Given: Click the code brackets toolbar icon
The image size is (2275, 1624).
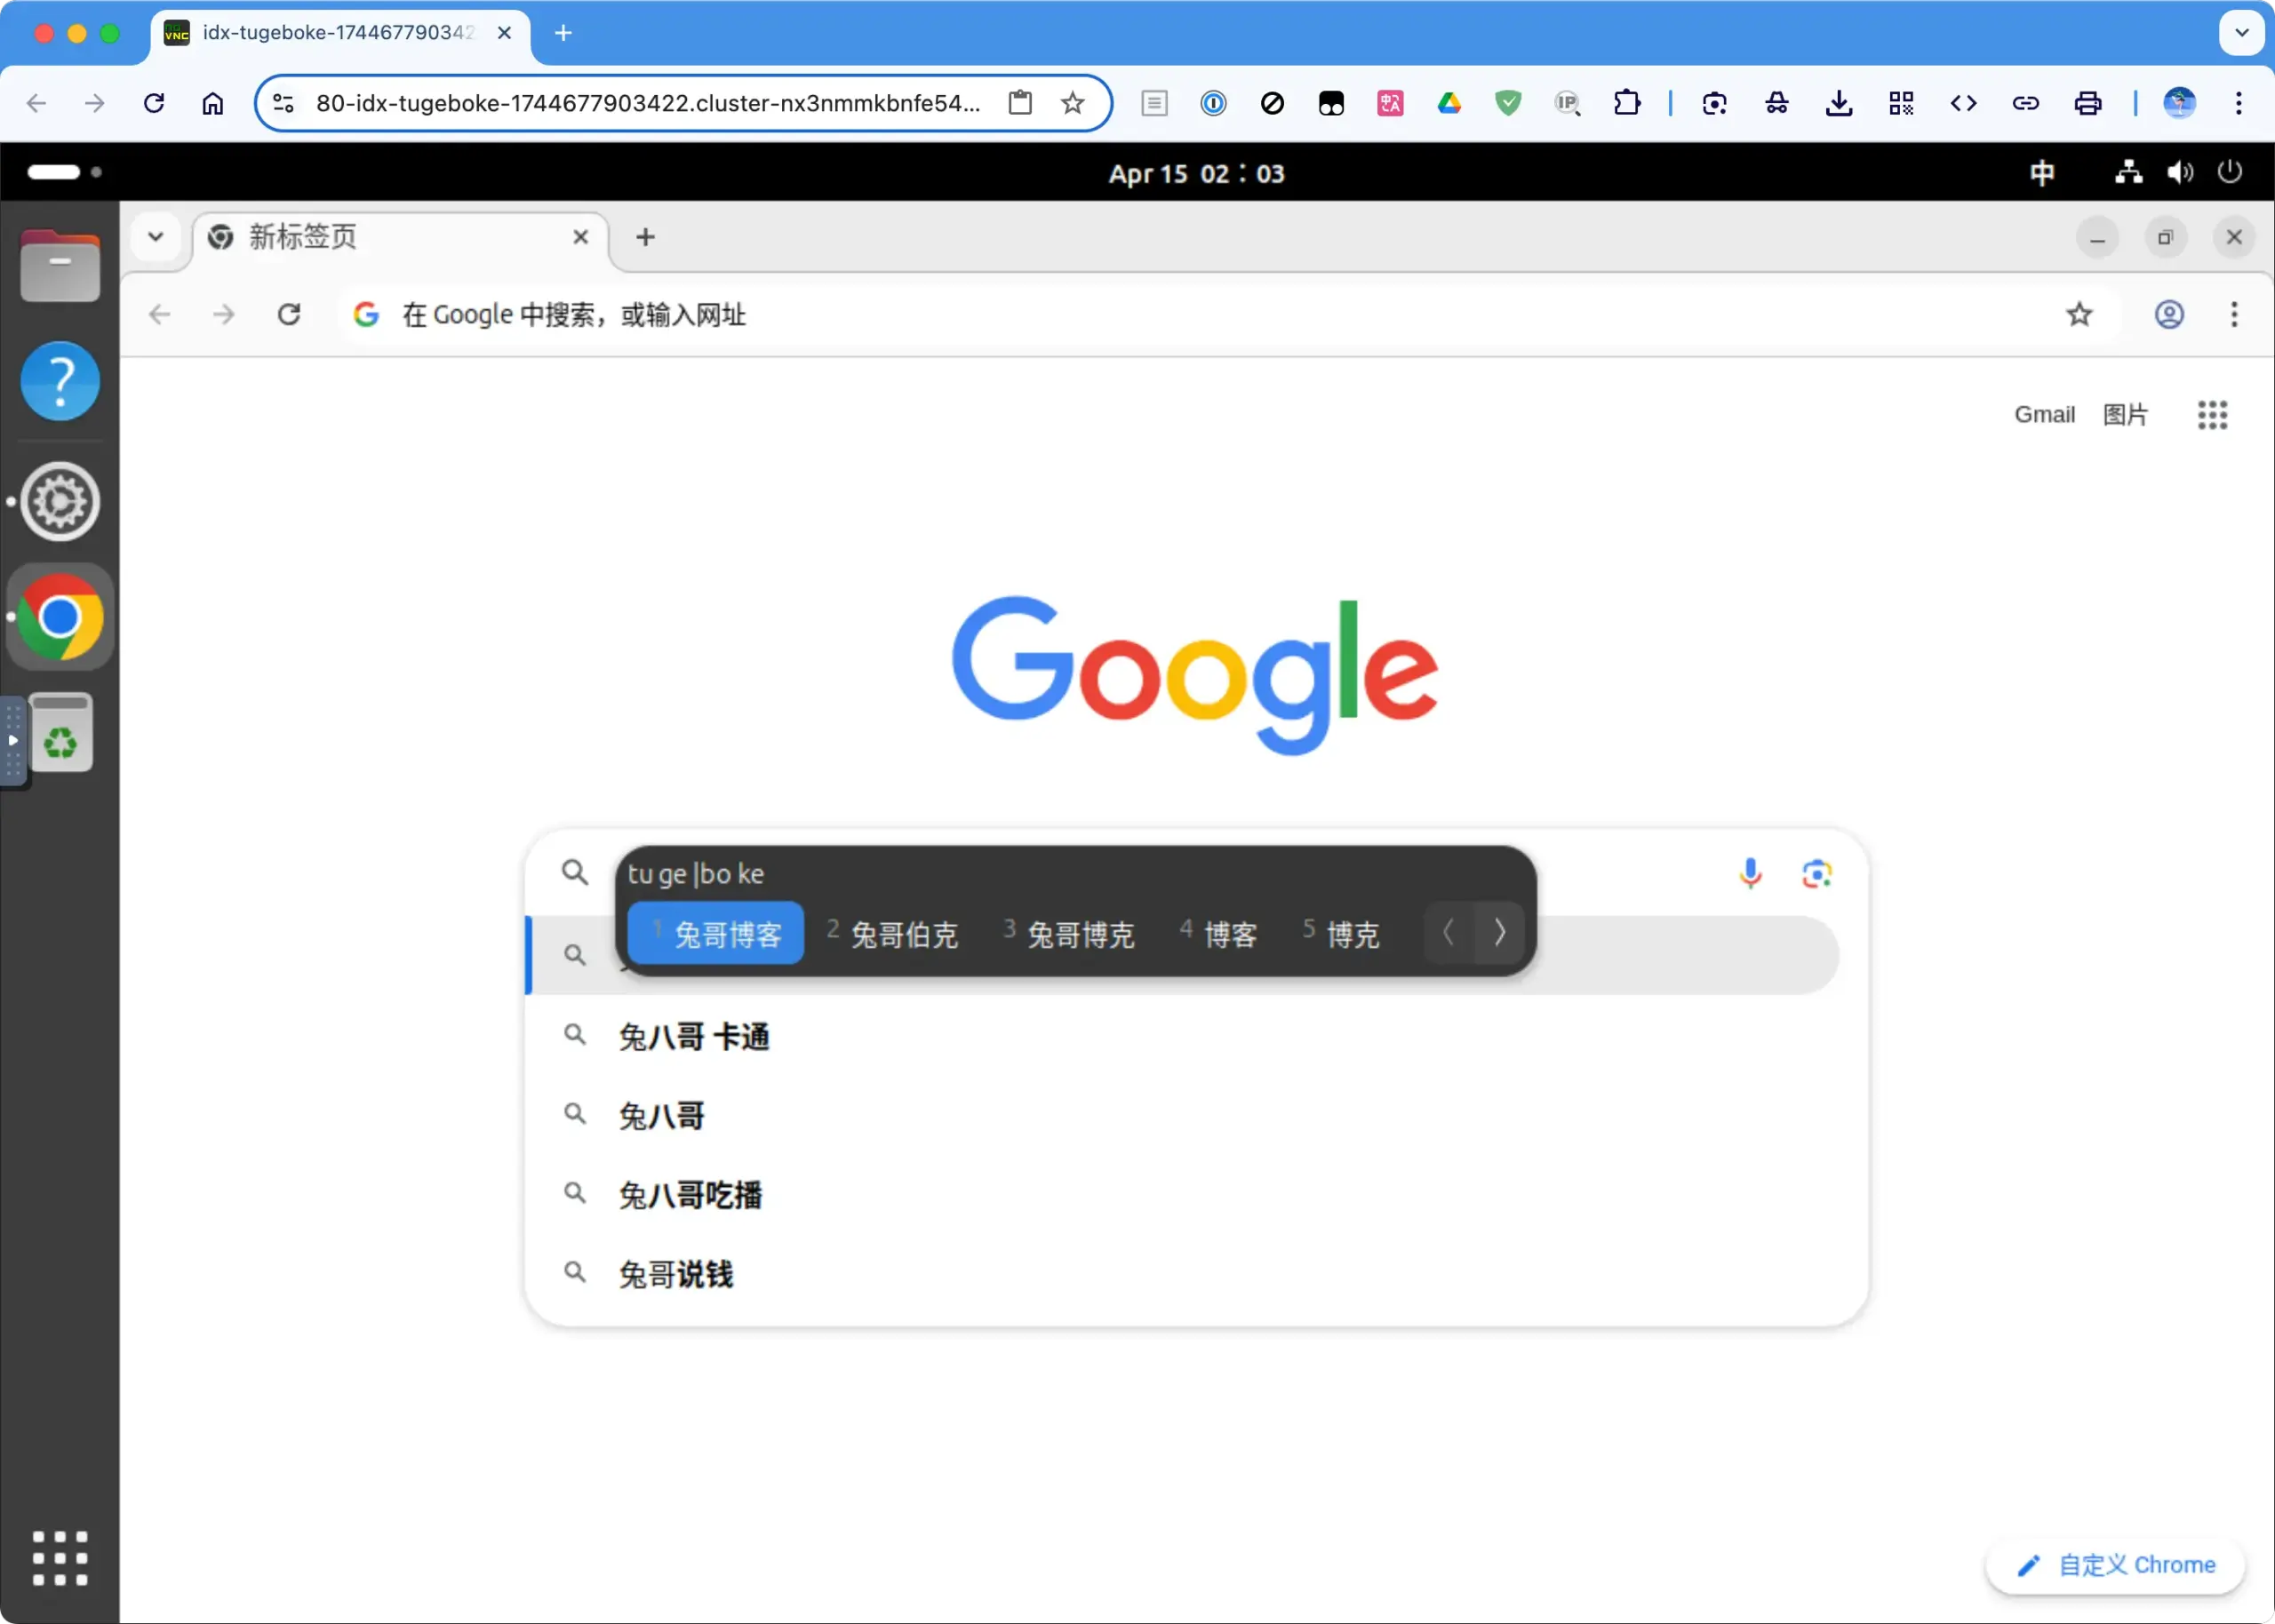Looking at the screenshot, I should (x=1963, y=103).
